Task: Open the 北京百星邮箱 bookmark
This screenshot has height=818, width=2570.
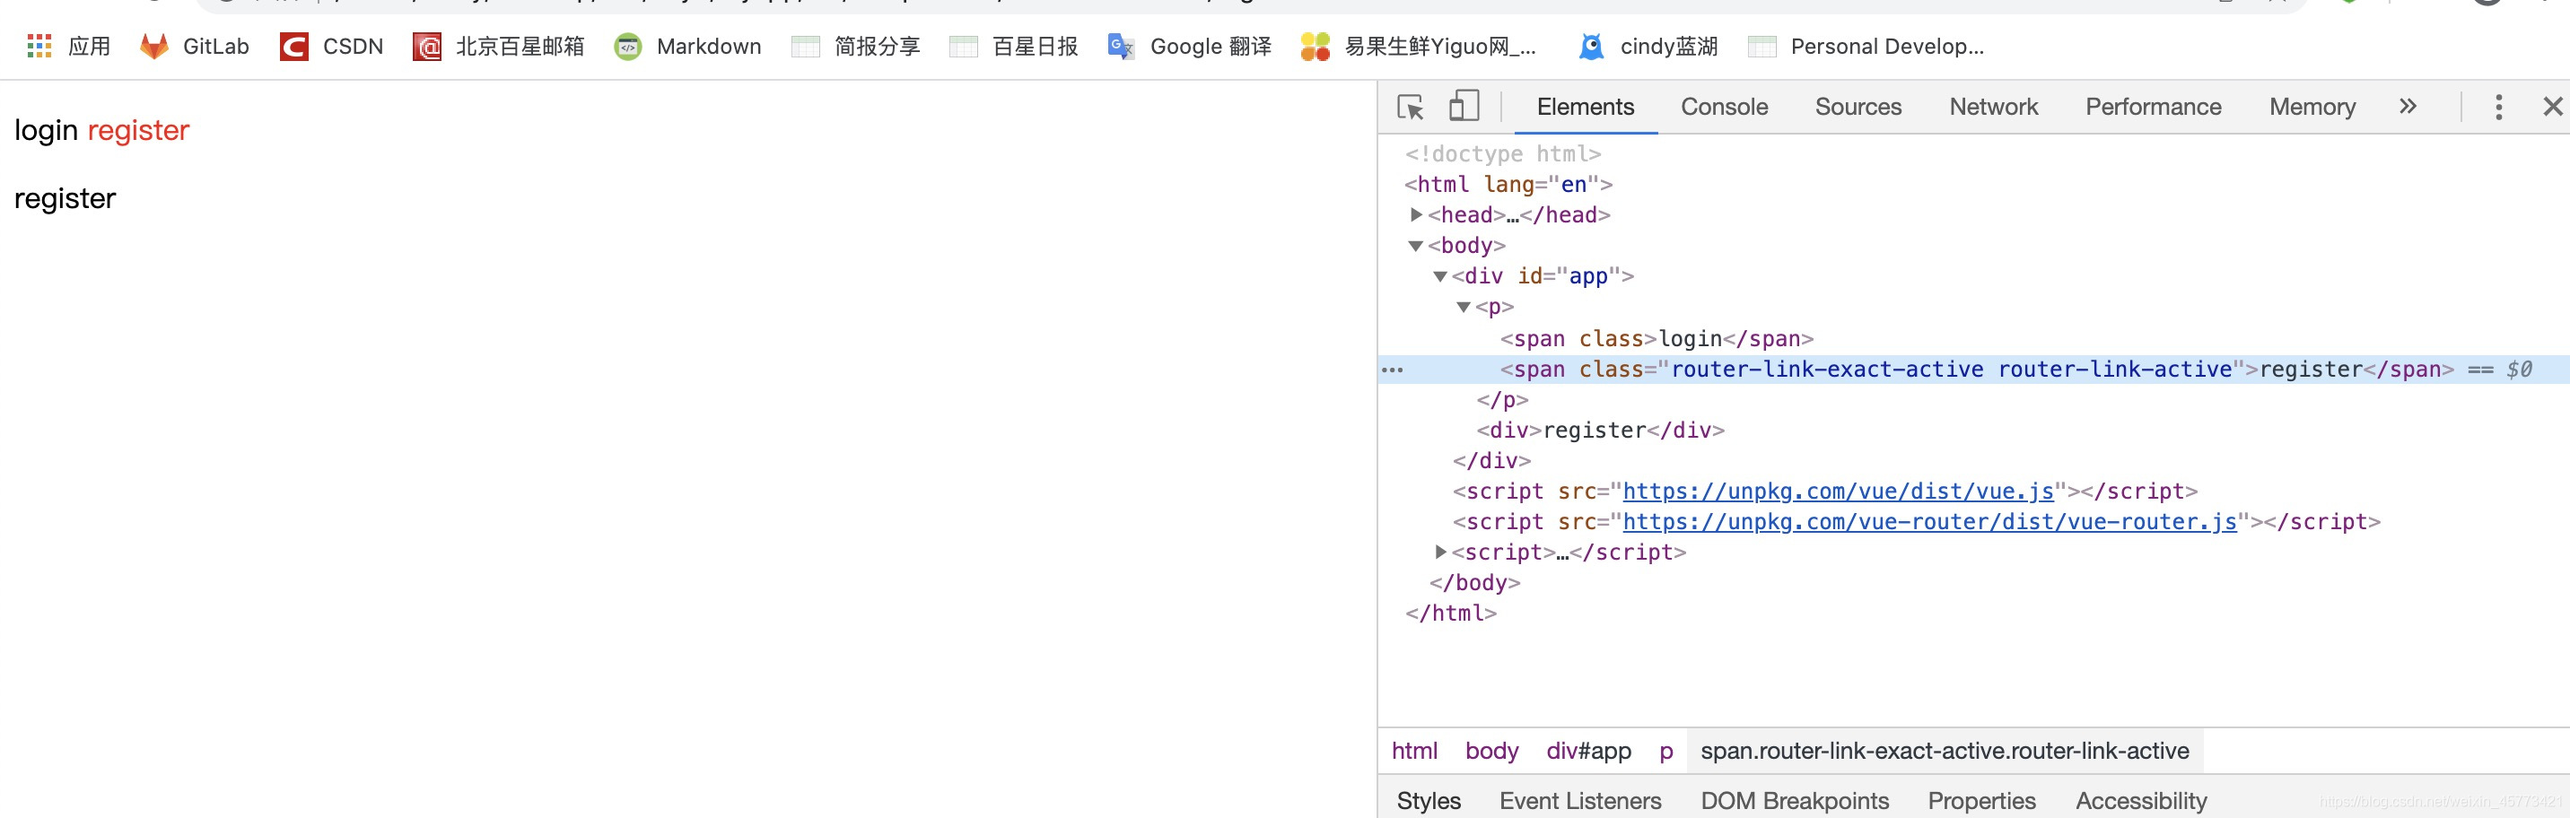Action: click(499, 46)
